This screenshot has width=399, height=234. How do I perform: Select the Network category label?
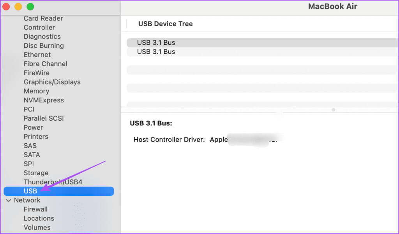click(27, 200)
